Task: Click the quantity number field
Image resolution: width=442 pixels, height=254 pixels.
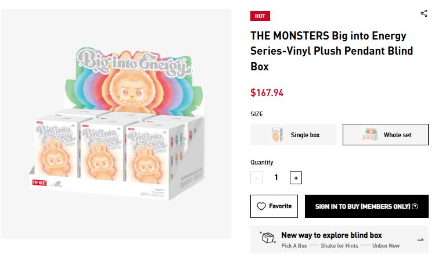Action: click(276, 178)
